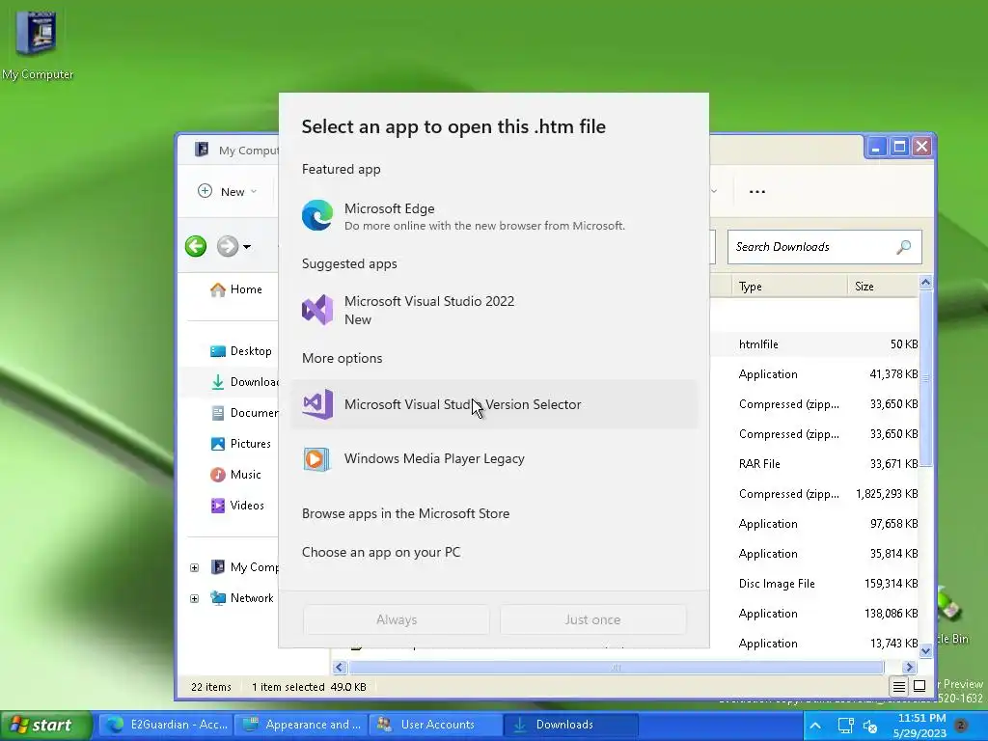Click the vertical scrollbar thumb
The image size is (988, 741).
pyautogui.click(x=925, y=378)
